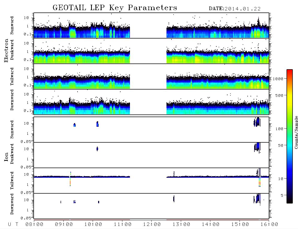Select the Electron Tailward axis label
298x229 pixels.
[12, 77]
